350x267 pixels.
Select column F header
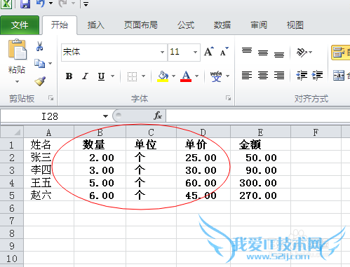click(x=316, y=132)
